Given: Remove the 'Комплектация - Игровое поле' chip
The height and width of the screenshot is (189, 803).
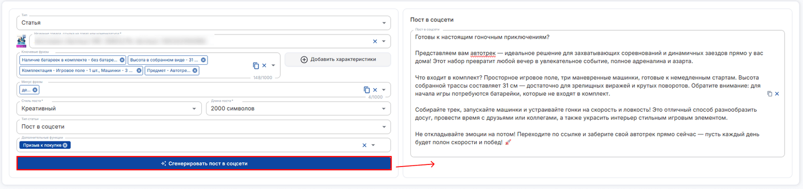Looking at the screenshot, I should [x=139, y=70].
